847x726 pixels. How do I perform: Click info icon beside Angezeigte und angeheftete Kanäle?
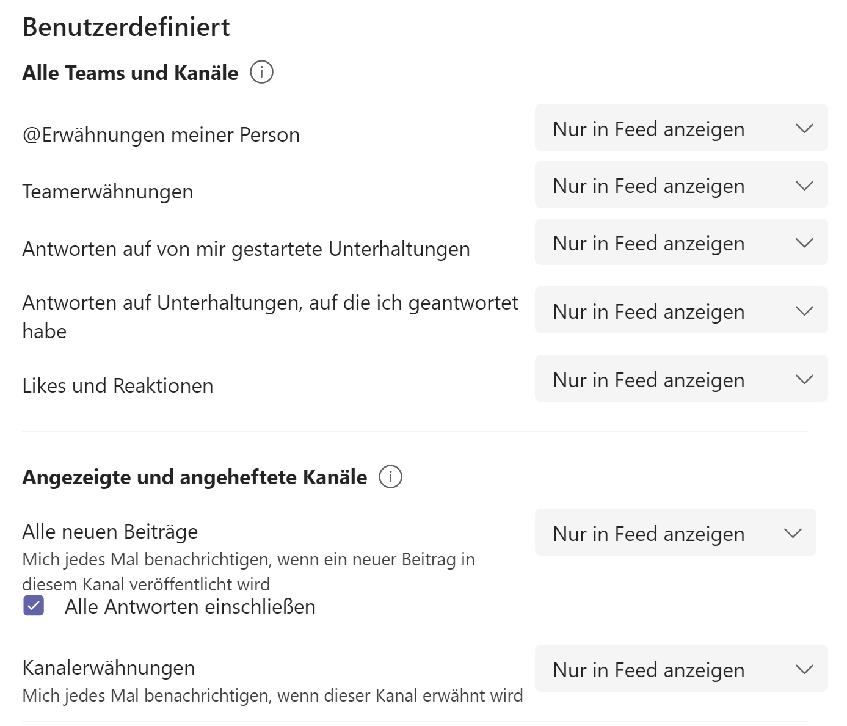point(390,477)
